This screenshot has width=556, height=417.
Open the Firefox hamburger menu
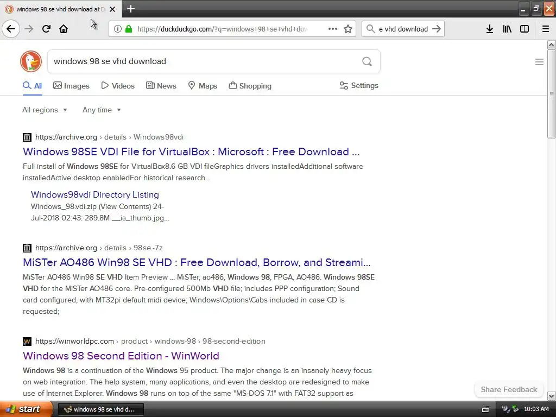point(546,29)
